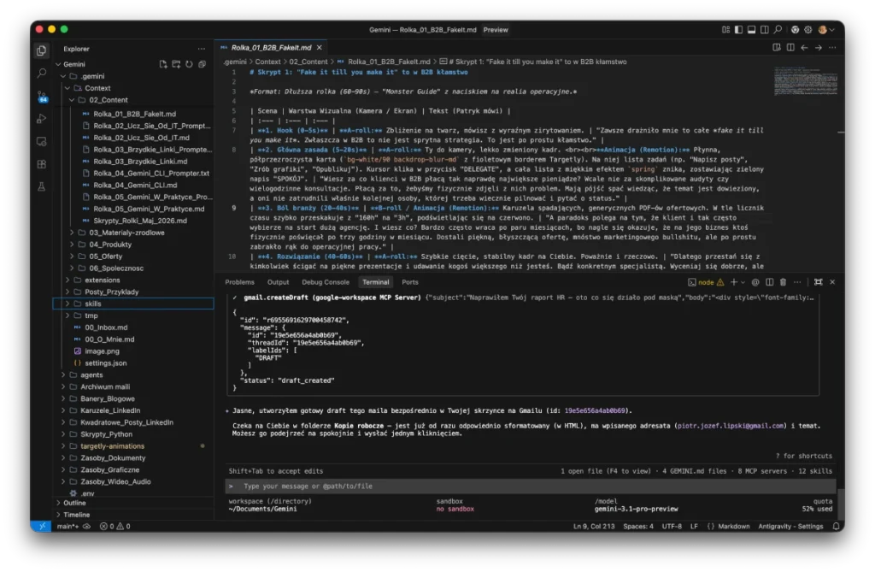Toggle bottom panel visibility
This screenshot has width=875, height=572.
(752, 30)
